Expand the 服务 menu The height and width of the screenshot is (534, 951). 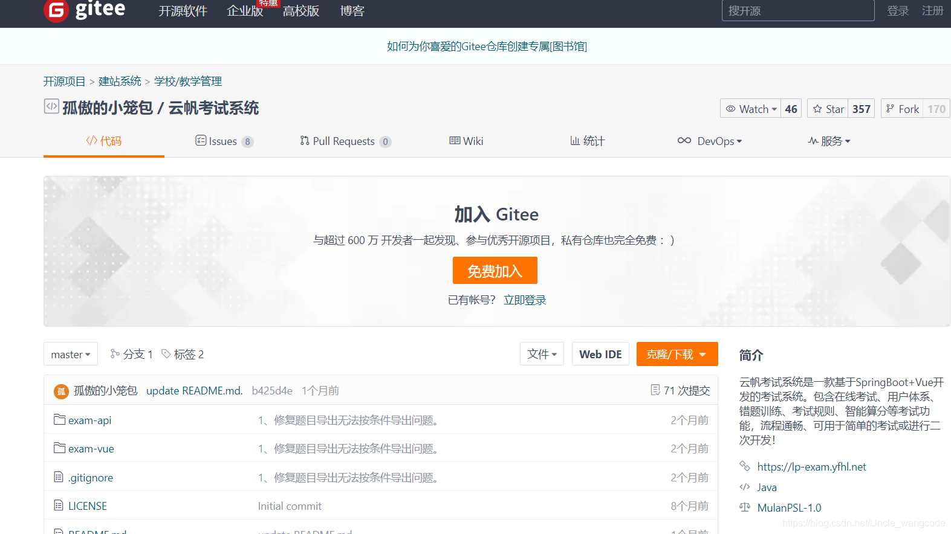click(x=829, y=141)
